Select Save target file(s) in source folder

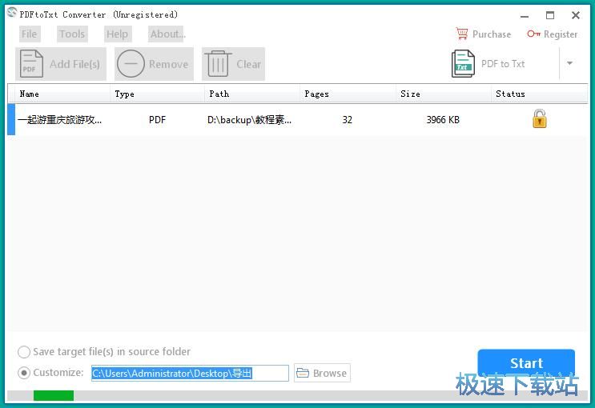click(24, 352)
